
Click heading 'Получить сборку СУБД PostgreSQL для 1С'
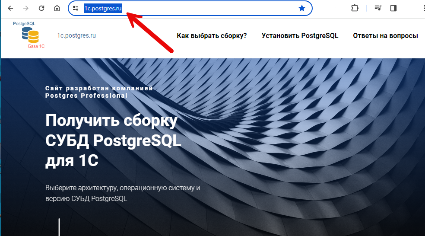point(113,140)
